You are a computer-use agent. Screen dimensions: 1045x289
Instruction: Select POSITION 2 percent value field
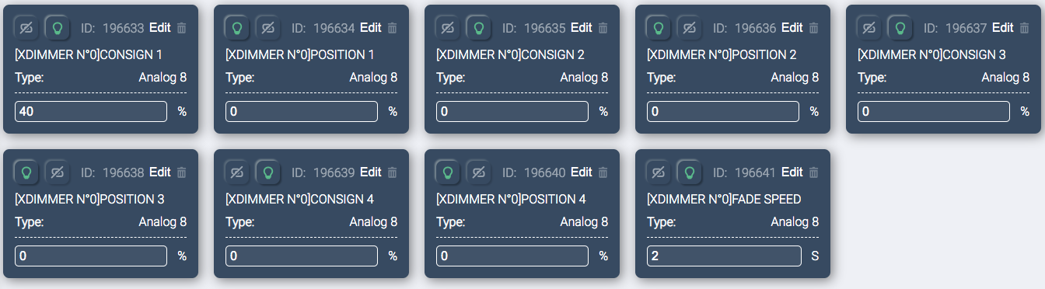723,111
